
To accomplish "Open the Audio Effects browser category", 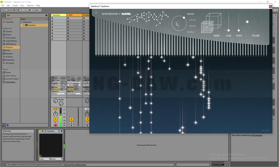I will [x=11, y=41].
